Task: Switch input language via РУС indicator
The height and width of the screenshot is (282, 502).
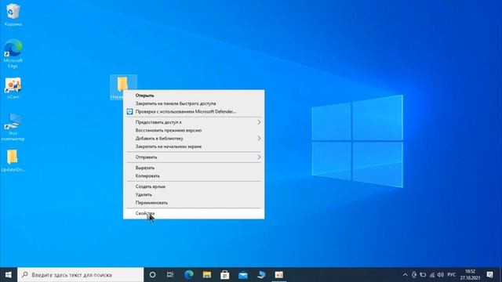Action: click(x=452, y=275)
